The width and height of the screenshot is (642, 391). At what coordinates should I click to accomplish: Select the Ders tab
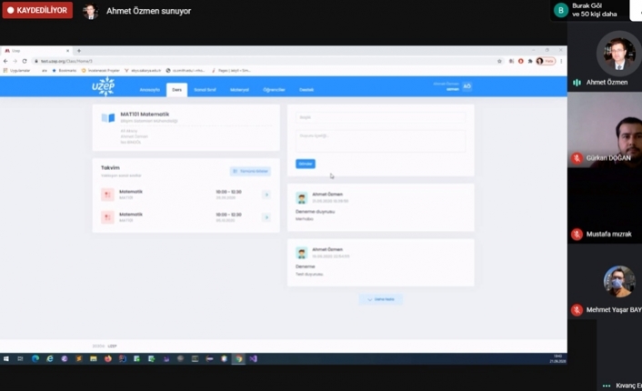coord(177,90)
